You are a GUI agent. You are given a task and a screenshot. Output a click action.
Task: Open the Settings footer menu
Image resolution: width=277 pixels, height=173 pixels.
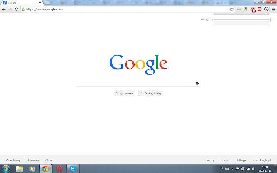click(241, 160)
